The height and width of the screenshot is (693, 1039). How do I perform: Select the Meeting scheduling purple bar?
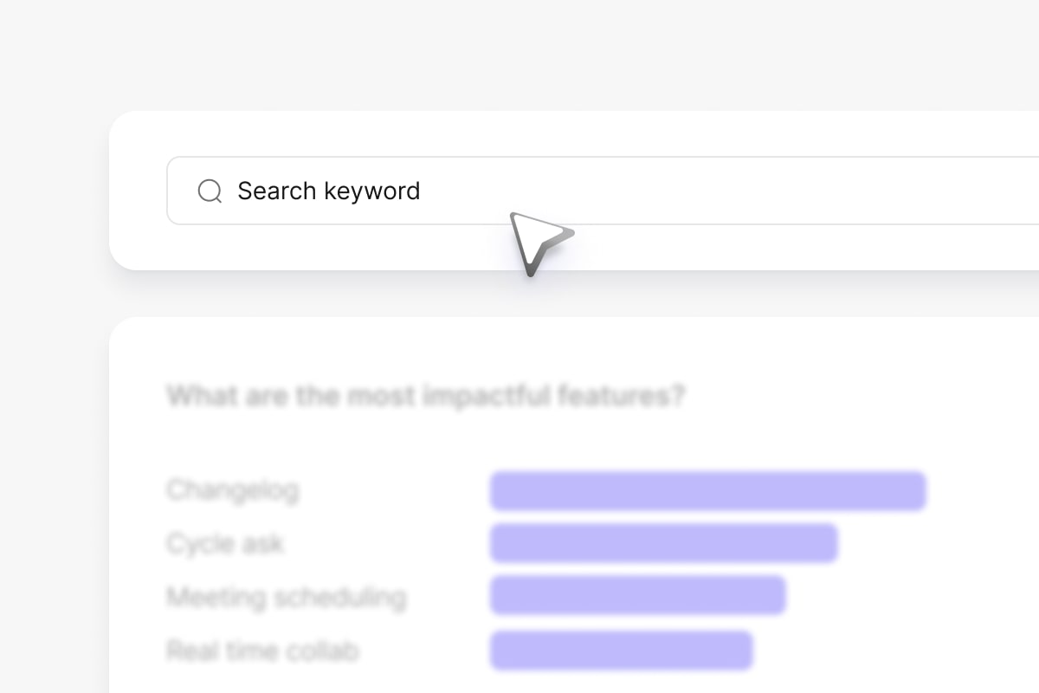tap(637, 596)
